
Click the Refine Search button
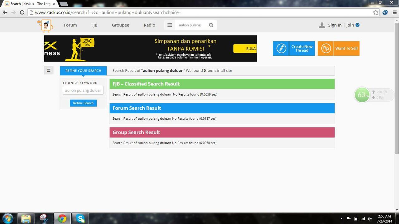pos(83,103)
